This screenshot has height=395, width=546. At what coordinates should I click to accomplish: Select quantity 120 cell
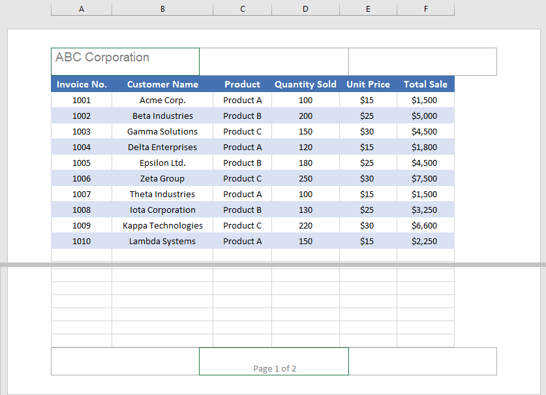click(x=305, y=147)
